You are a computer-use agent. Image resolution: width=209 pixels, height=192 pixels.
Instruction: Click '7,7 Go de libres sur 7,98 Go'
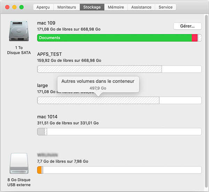click(x=63, y=161)
